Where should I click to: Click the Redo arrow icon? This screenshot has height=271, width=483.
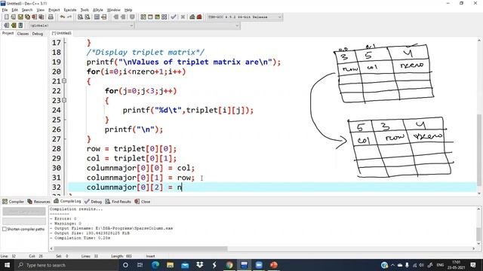pos(69,17)
